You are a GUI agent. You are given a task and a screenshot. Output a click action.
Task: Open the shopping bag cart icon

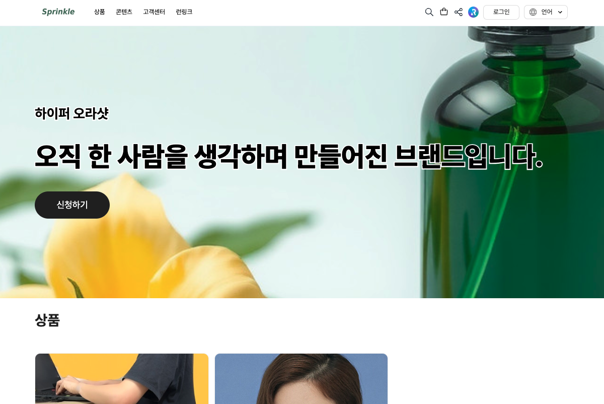(444, 12)
